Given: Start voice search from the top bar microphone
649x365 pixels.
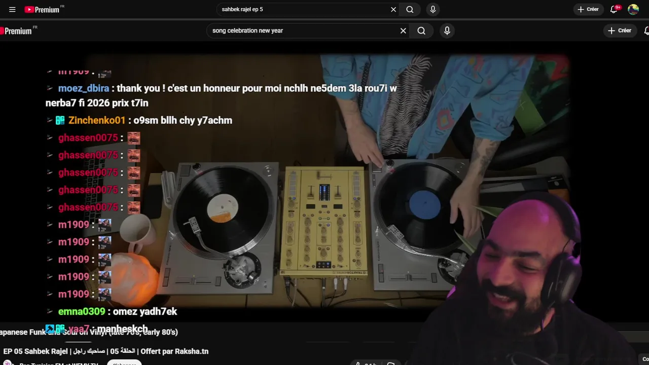Looking at the screenshot, I should point(432,9).
